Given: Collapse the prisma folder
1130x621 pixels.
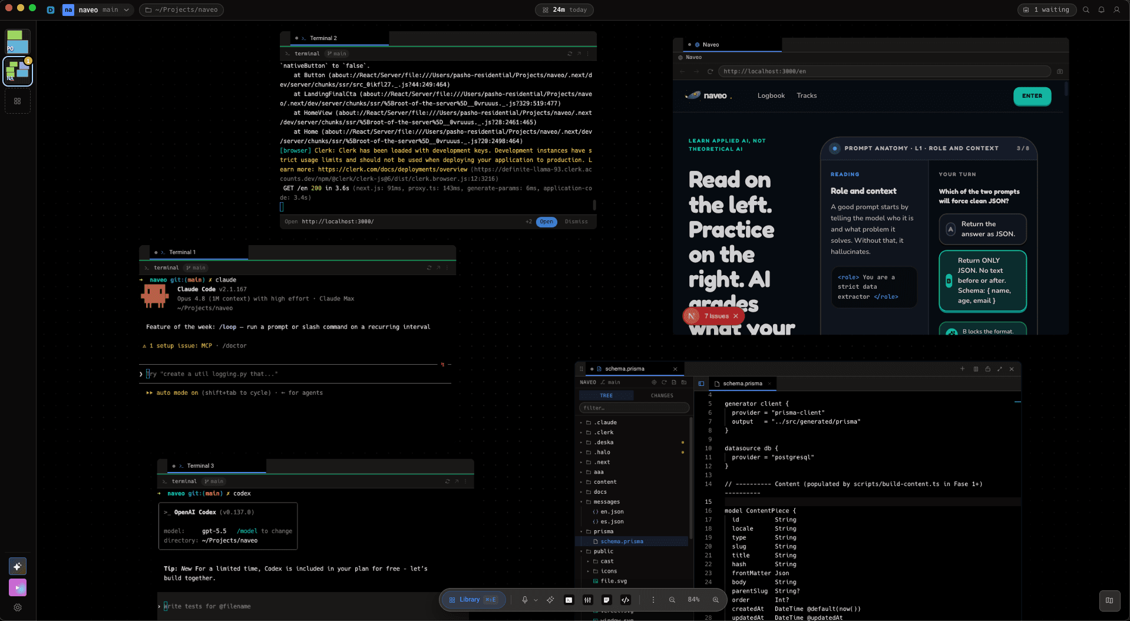Looking at the screenshot, I should (630, 531).
